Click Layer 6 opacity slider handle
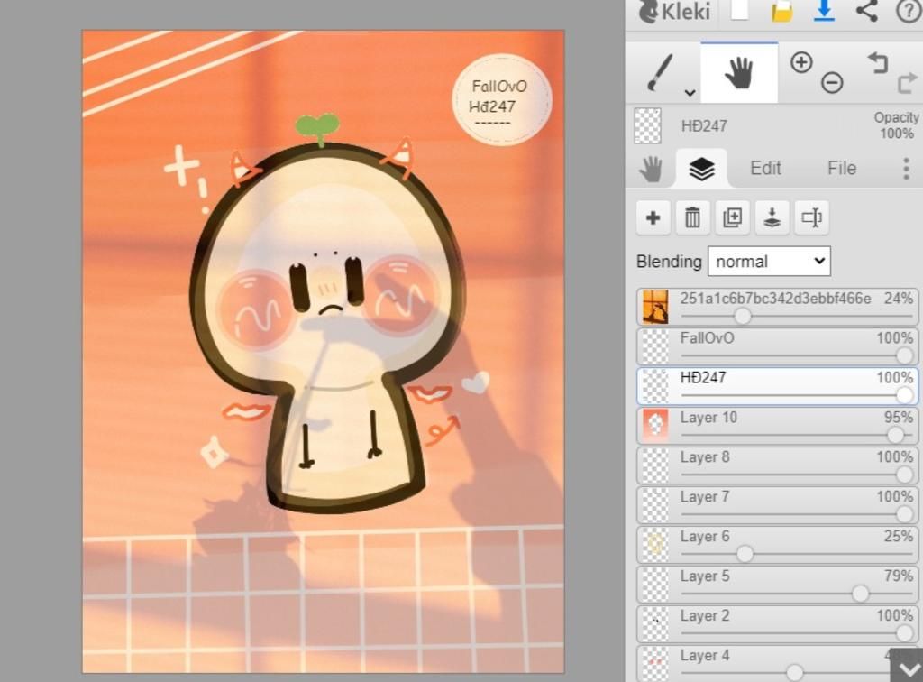923x682 pixels. click(x=745, y=554)
